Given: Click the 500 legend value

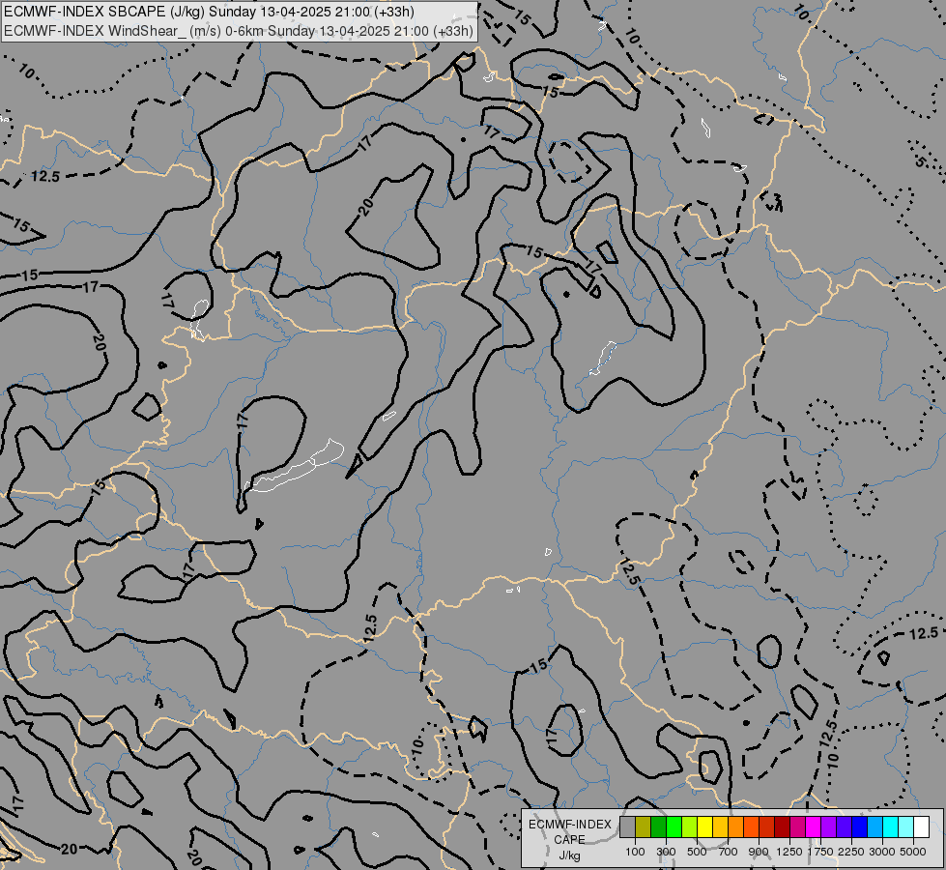Looking at the screenshot, I should 697,852.
